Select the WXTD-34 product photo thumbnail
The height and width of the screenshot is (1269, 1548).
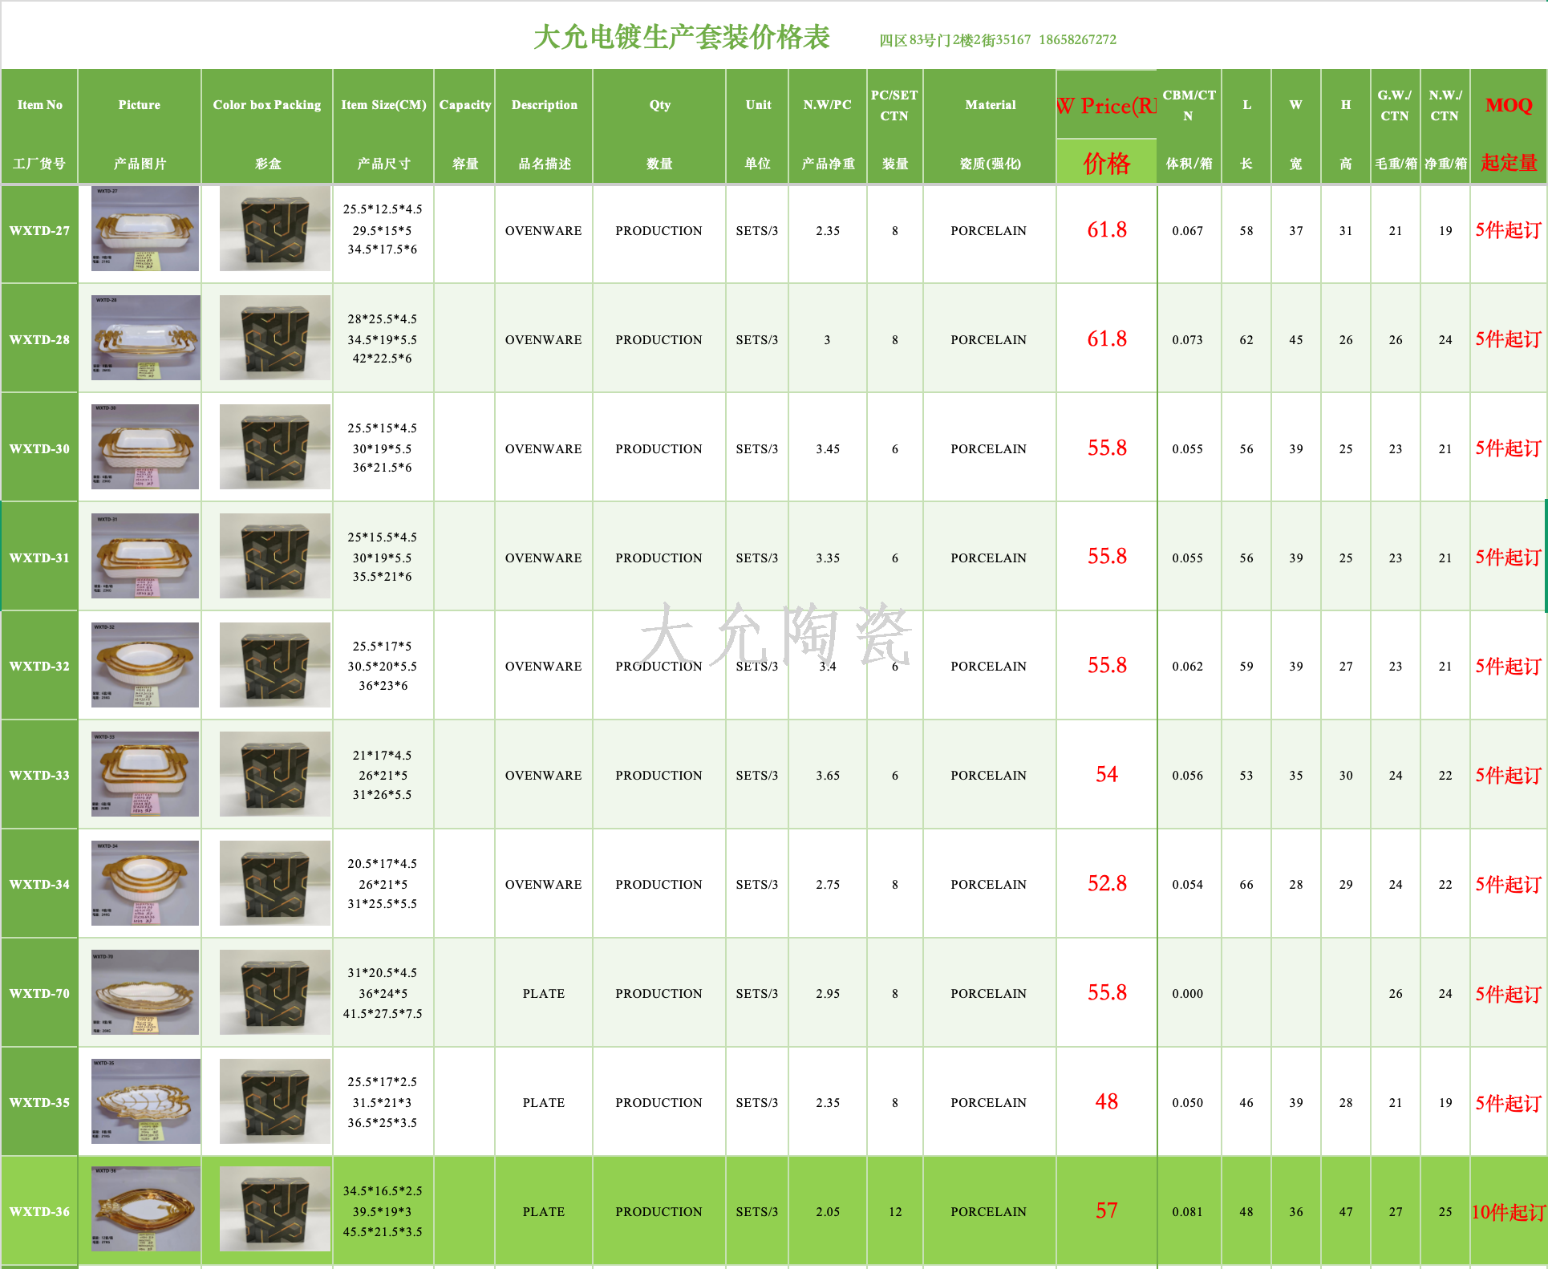tap(144, 883)
